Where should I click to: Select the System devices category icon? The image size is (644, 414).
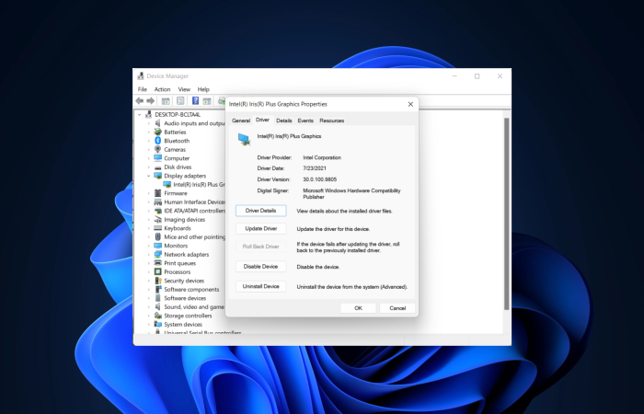pos(157,324)
